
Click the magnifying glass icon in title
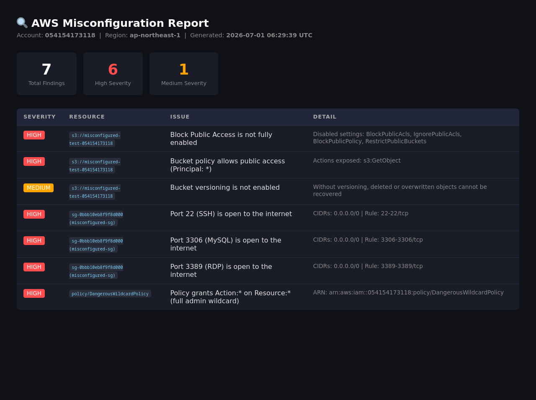tap(22, 23)
